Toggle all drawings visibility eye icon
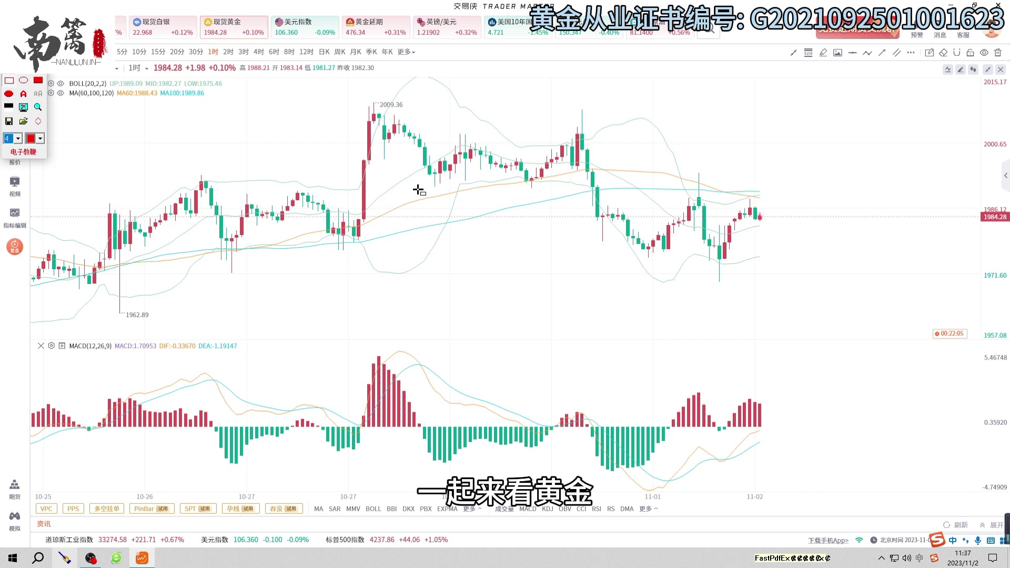Viewport: 1010px width, 568px height. pyautogui.click(x=984, y=53)
